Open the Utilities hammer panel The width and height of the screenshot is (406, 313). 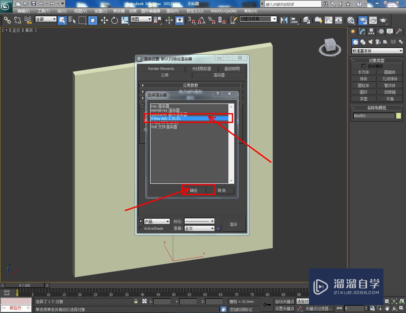(x=399, y=31)
